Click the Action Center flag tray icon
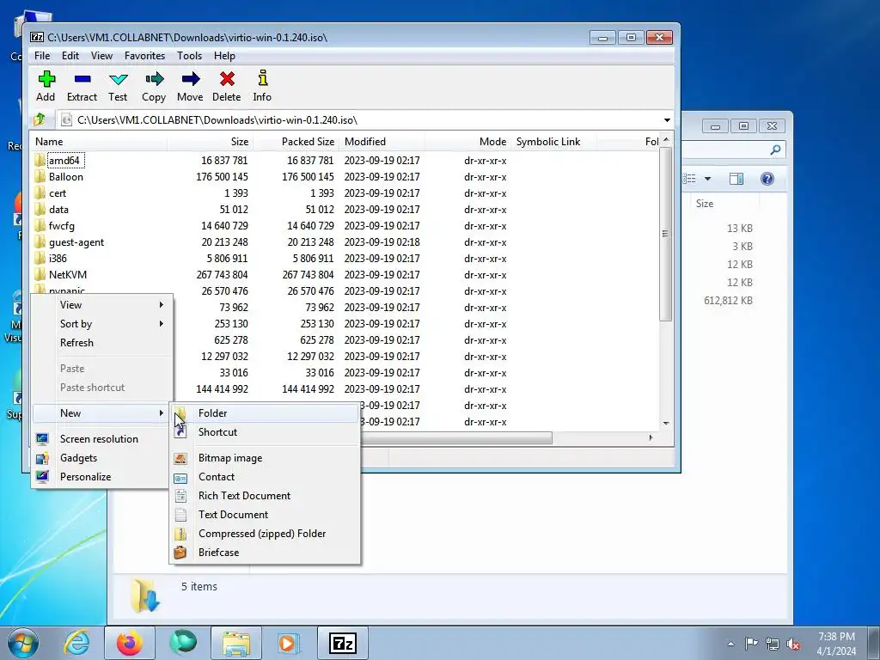This screenshot has width=880, height=660. point(751,644)
